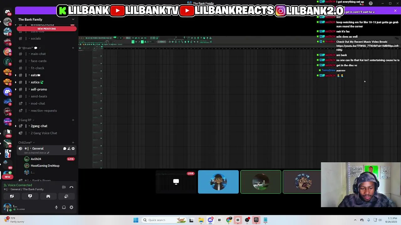Select the green-bordered car avatar tile
This screenshot has width=401, height=225.
[x=261, y=182]
